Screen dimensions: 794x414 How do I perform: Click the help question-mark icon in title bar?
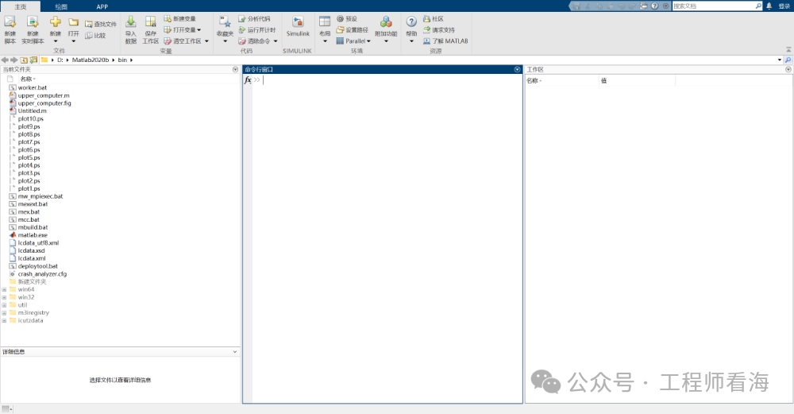coord(655,6)
